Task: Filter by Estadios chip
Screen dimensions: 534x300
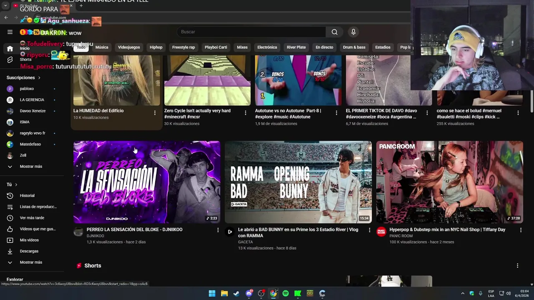Action: point(383,47)
